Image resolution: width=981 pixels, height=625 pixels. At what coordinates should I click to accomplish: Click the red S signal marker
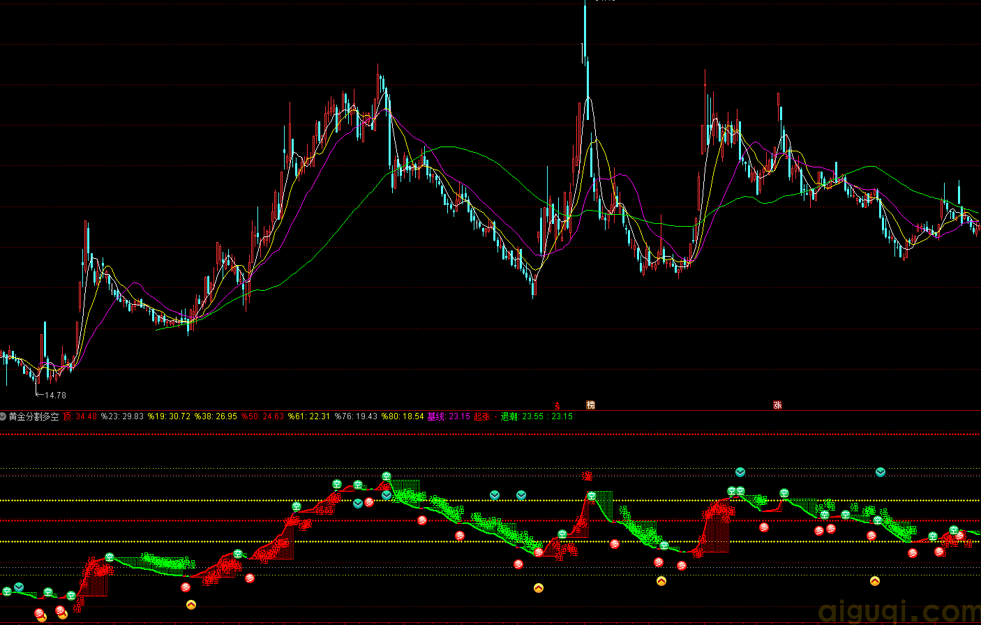tap(557, 405)
